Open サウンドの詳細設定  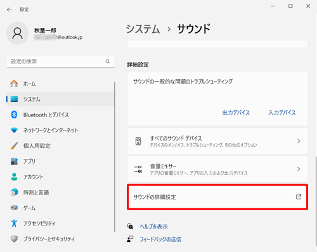point(217,197)
